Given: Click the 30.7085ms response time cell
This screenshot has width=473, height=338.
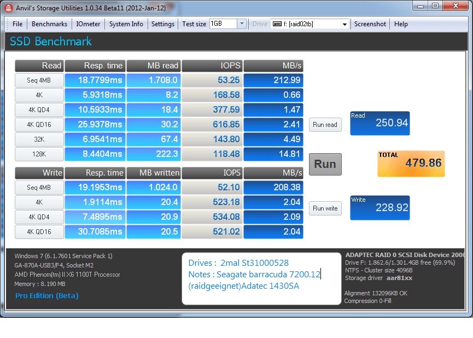Looking at the screenshot, I should (95, 232).
